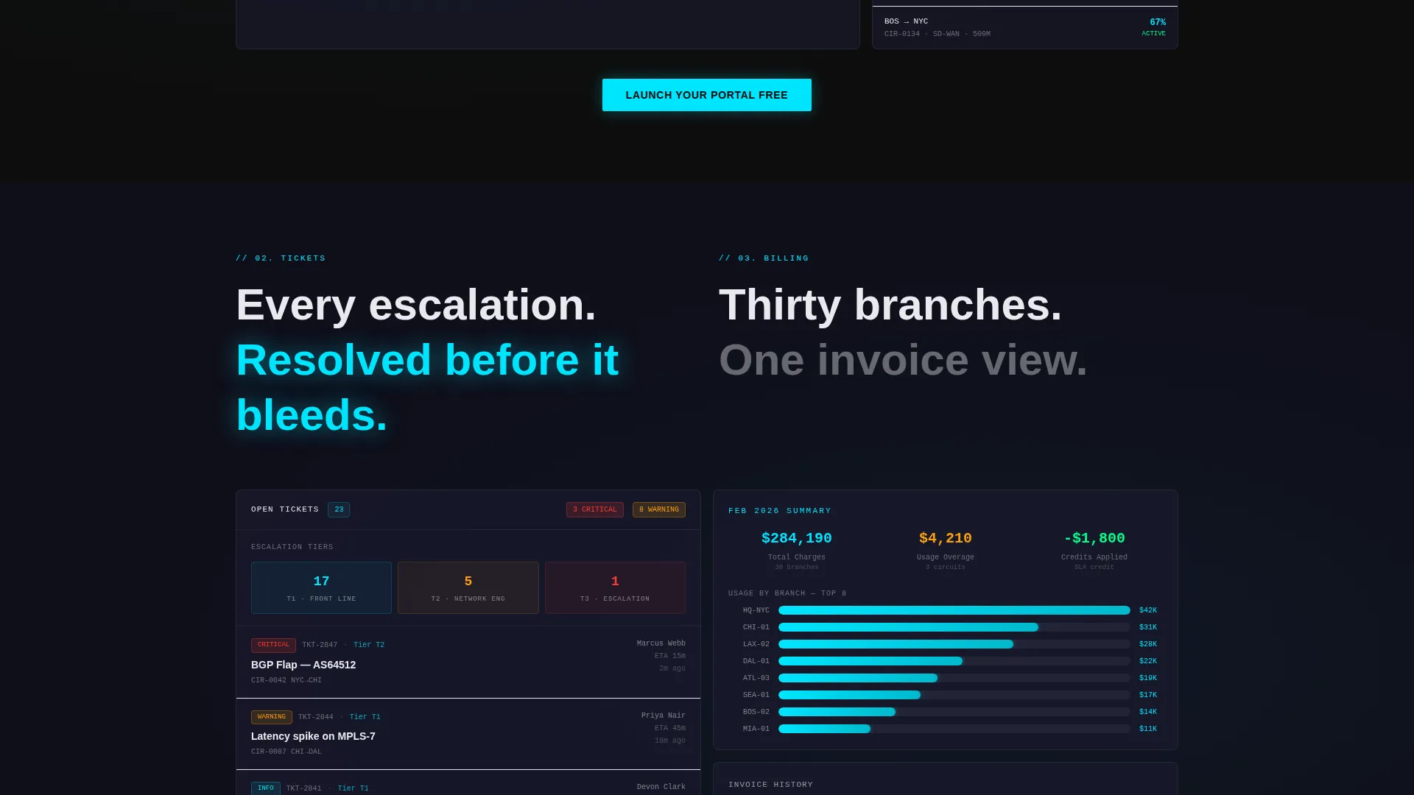Click the BOS-02 usage bar
This screenshot has width=1414, height=795.
click(x=954, y=712)
